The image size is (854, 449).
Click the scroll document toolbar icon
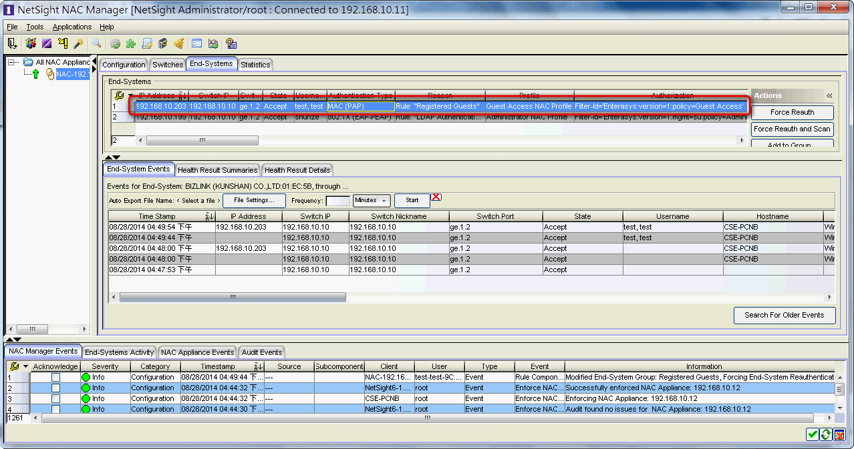(147, 43)
